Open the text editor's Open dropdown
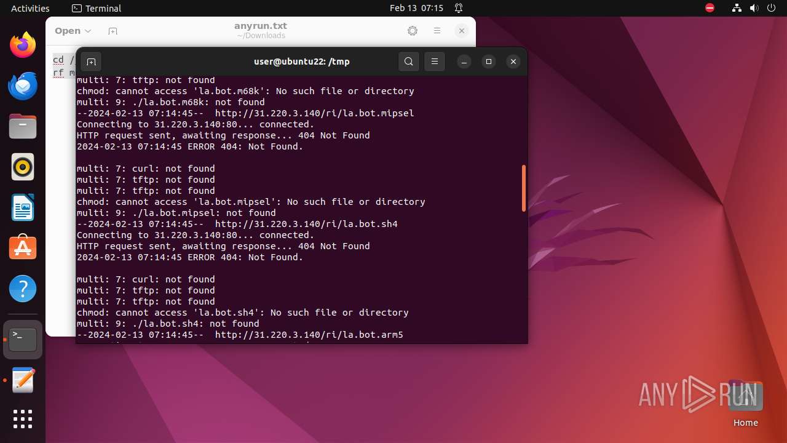This screenshot has width=787, height=443. [x=73, y=31]
